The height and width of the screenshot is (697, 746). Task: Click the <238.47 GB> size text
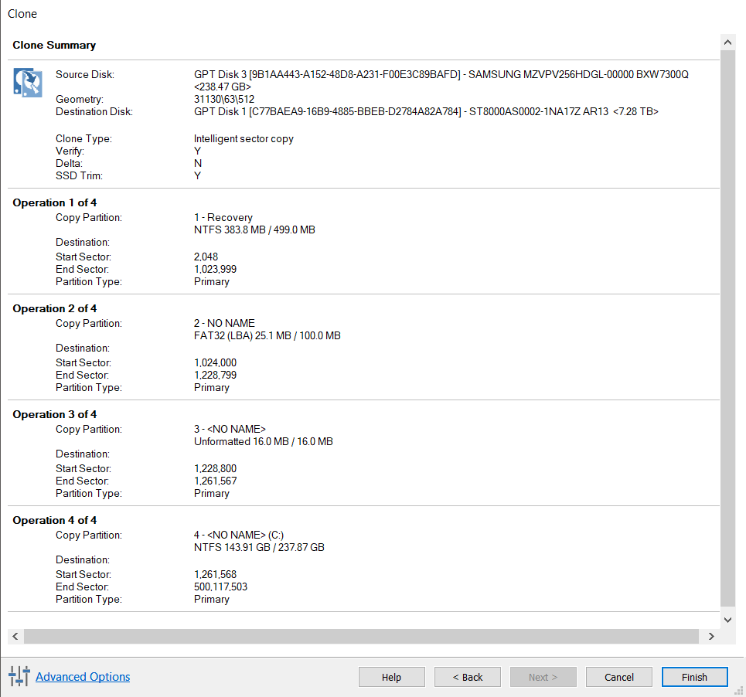[x=222, y=87]
